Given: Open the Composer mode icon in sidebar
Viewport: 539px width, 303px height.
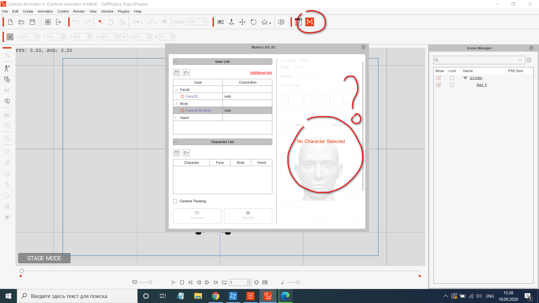Looking at the screenshot, I should [x=7, y=68].
